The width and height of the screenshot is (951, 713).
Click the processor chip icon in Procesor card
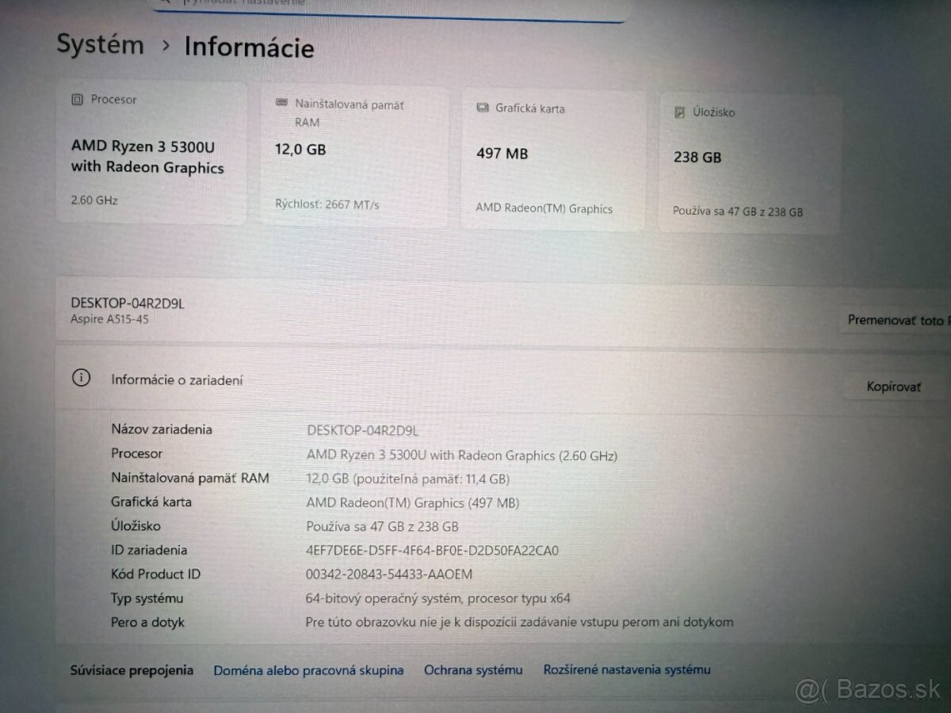pos(77,100)
